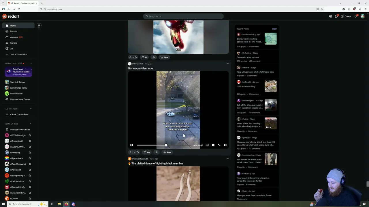Collapse the Games on Reddit section
Viewport: 369px width, 207px height.
click(x=31, y=63)
